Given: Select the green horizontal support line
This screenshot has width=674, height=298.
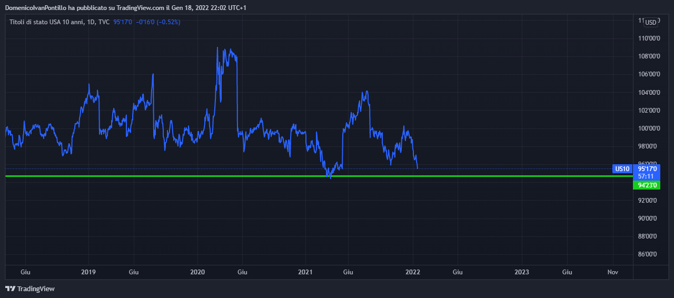Looking at the screenshot, I should (x=319, y=176).
